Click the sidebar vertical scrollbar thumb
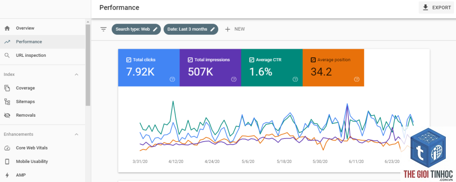This screenshot has width=456, height=182. click(88, 65)
